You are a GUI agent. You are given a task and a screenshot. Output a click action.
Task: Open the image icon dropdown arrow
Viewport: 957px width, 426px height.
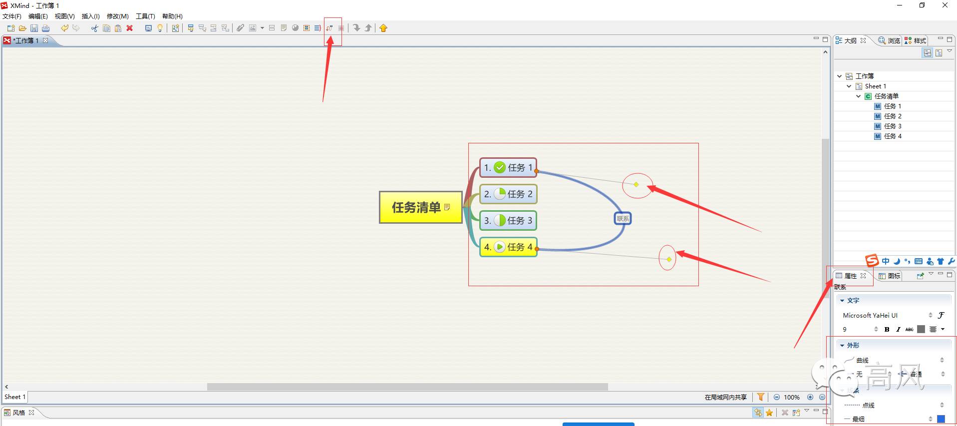(x=262, y=28)
